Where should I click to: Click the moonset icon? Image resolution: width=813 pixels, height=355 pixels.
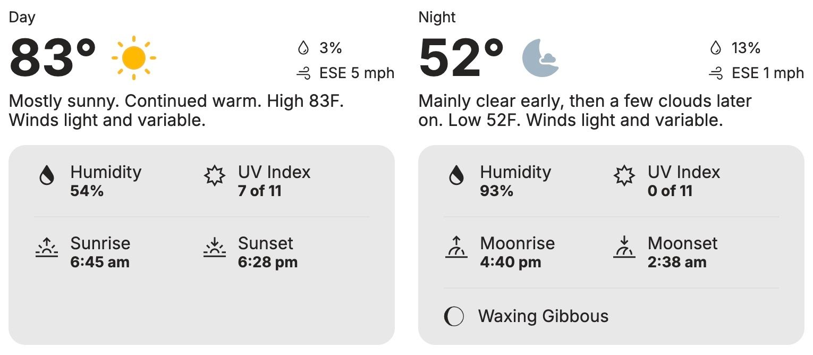624,248
